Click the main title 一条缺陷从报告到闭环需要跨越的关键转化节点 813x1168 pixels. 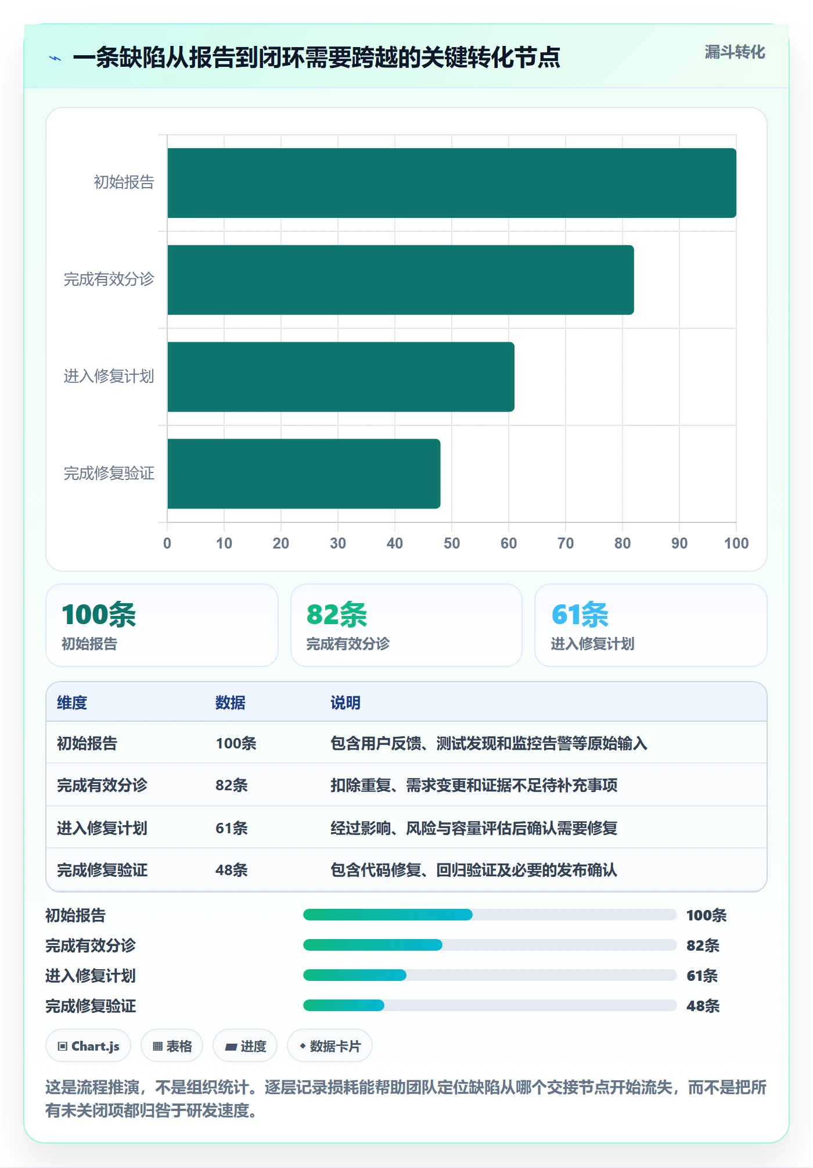tap(316, 58)
